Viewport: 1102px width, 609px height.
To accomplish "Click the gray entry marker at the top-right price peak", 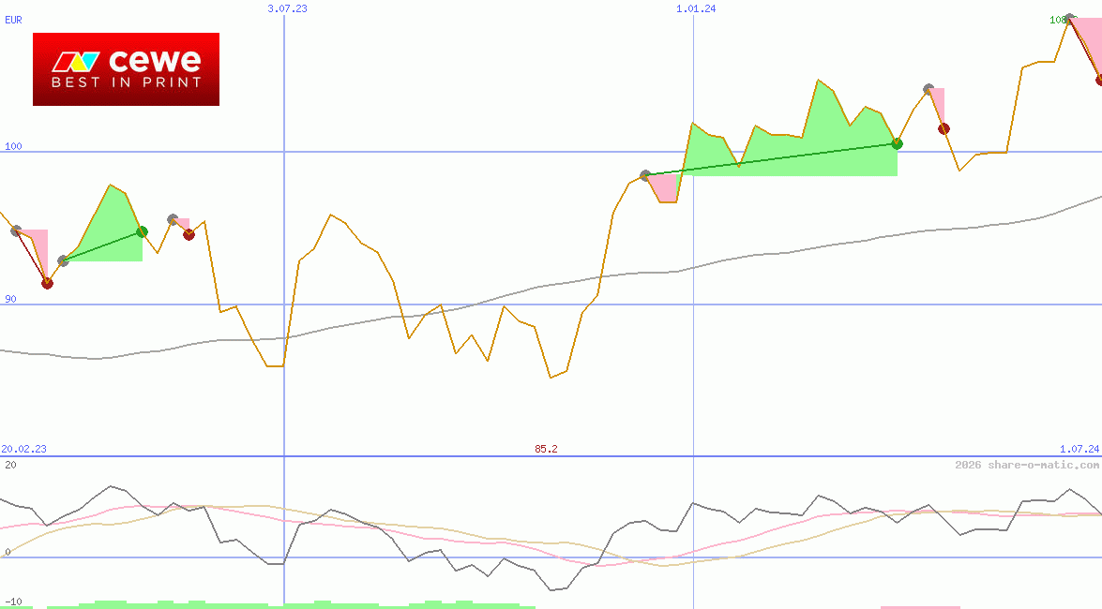I will pyautogui.click(x=1069, y=19).
